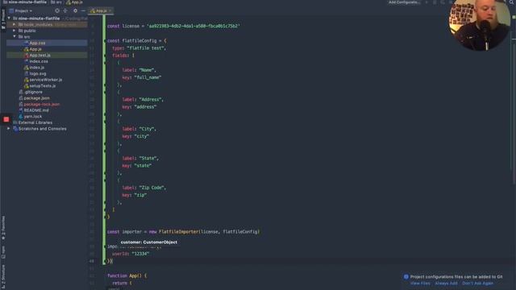Click the "Zip Code" label string
Image resolution: width=516 pixels, height=290 pixels.
click(x=152, y=188)
